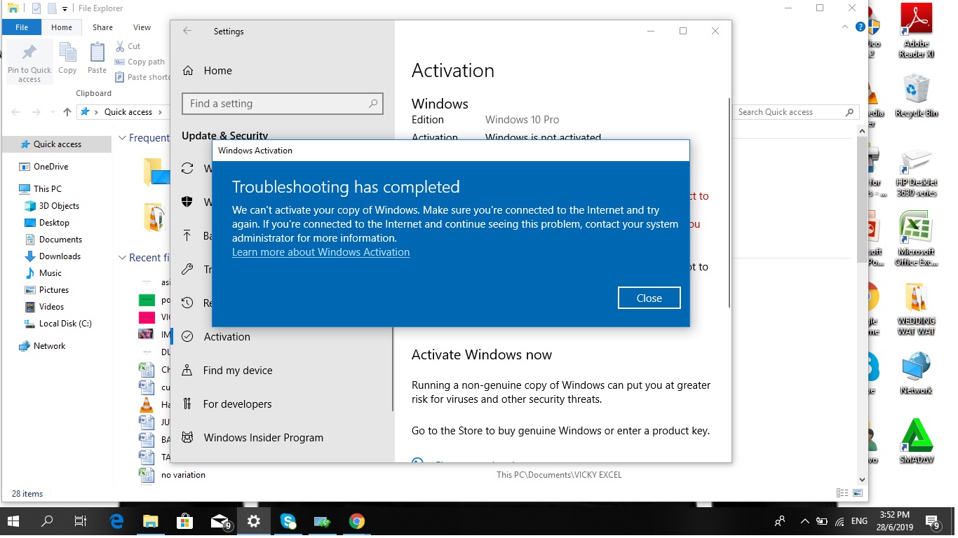Open Mail app from taskbar
Screen dimensions: 958x538
click(220, 521)
